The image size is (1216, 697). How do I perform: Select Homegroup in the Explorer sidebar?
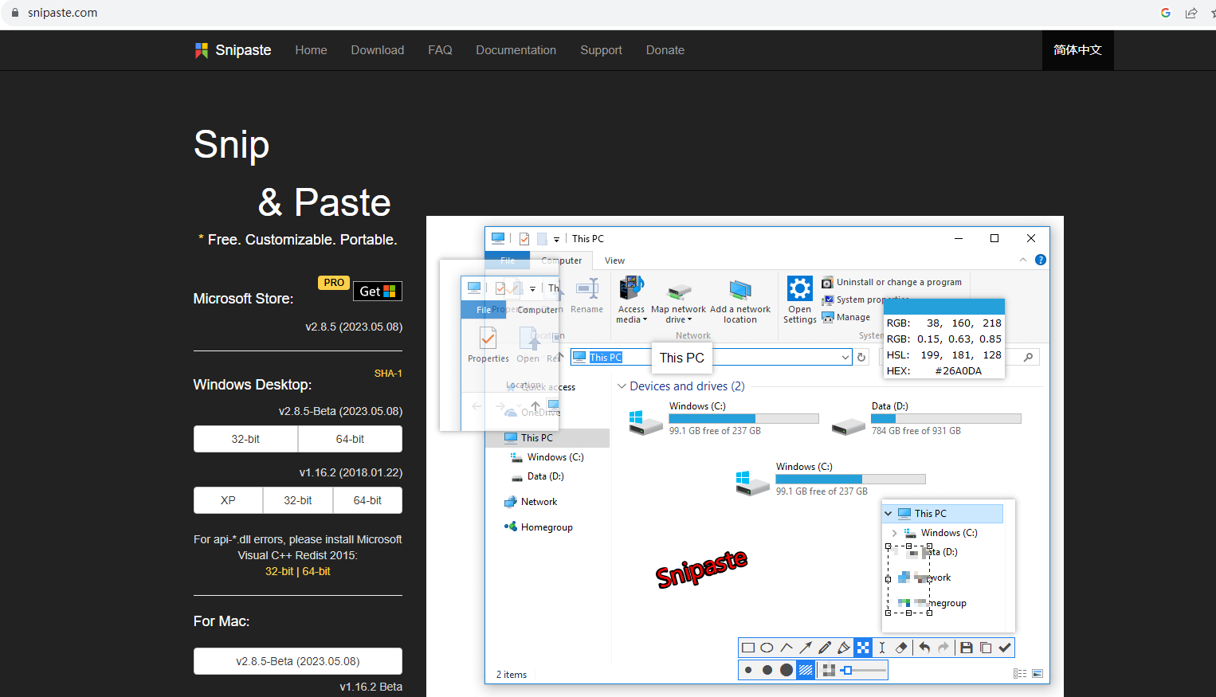point(538,527)
